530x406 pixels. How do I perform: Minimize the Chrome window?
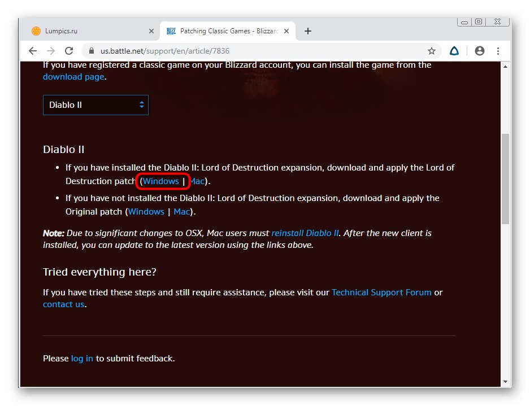464,22
